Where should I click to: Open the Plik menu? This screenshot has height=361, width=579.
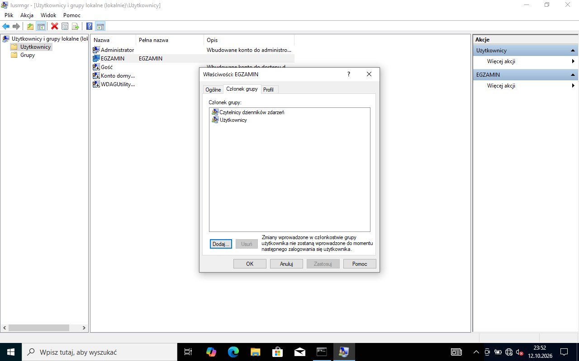point(9,15)
